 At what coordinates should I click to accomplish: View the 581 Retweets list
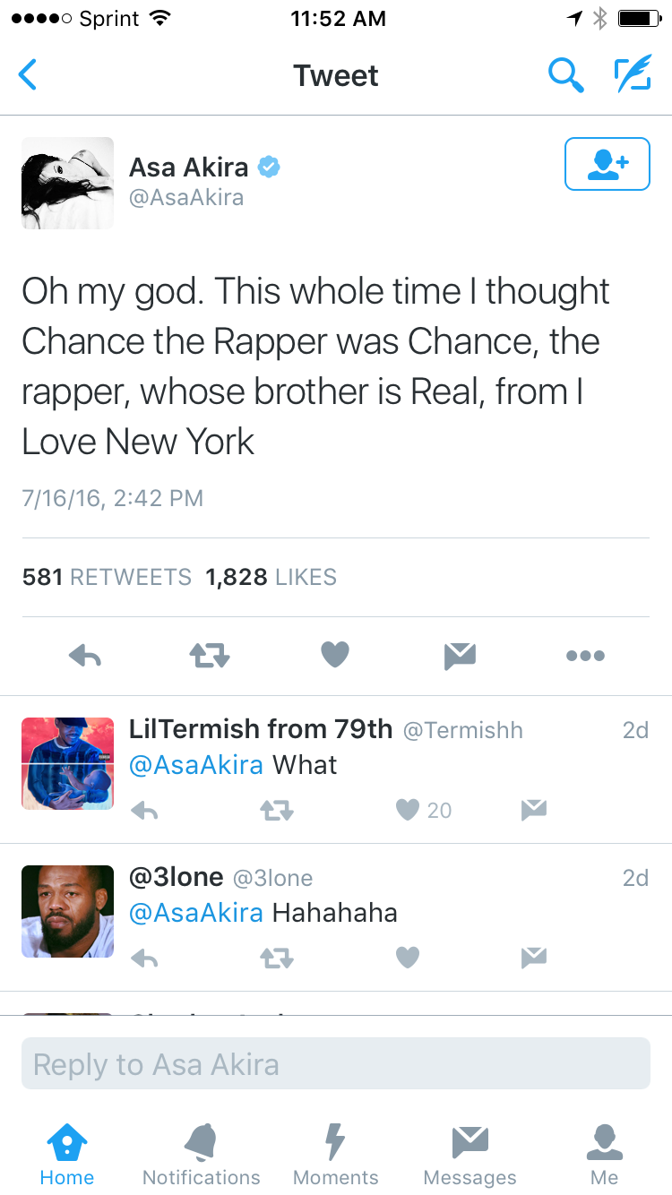107,578
